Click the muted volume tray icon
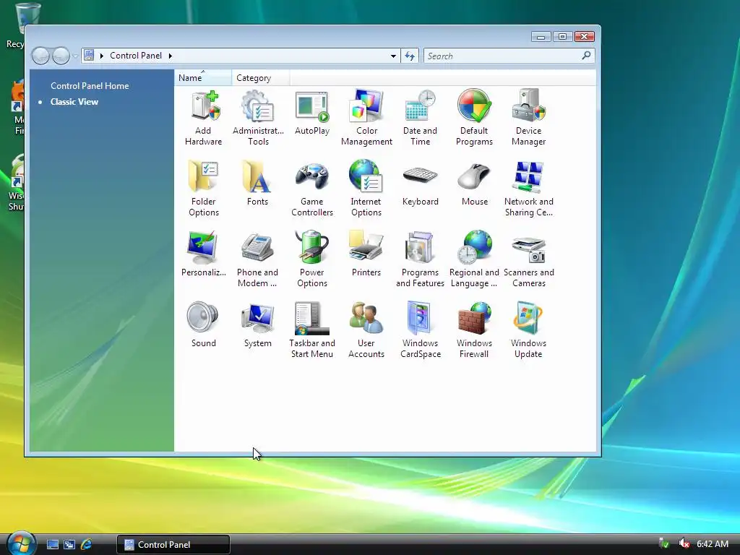This screenshot has height=555, width=740. point(684,544)
